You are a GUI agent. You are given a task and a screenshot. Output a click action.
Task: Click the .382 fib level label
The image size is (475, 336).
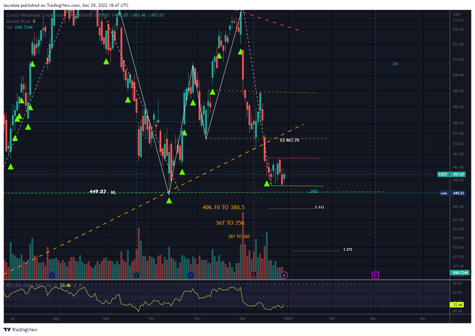314,191
